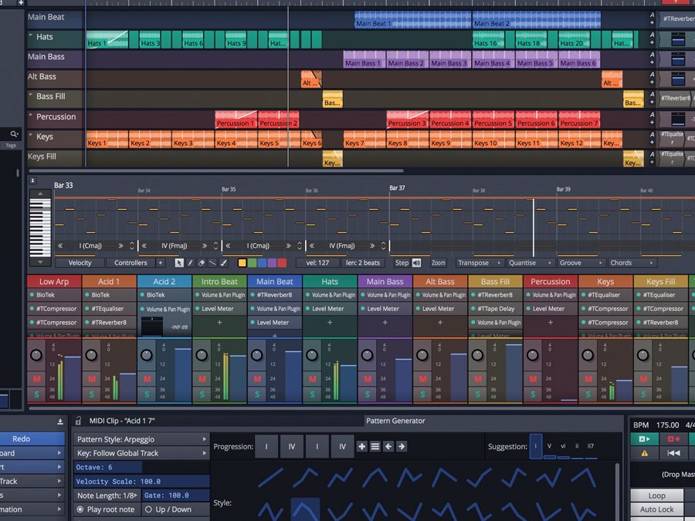Screen dimensions: 695x521
Task: Expand the Hats track folder
Action: point(31,35)
